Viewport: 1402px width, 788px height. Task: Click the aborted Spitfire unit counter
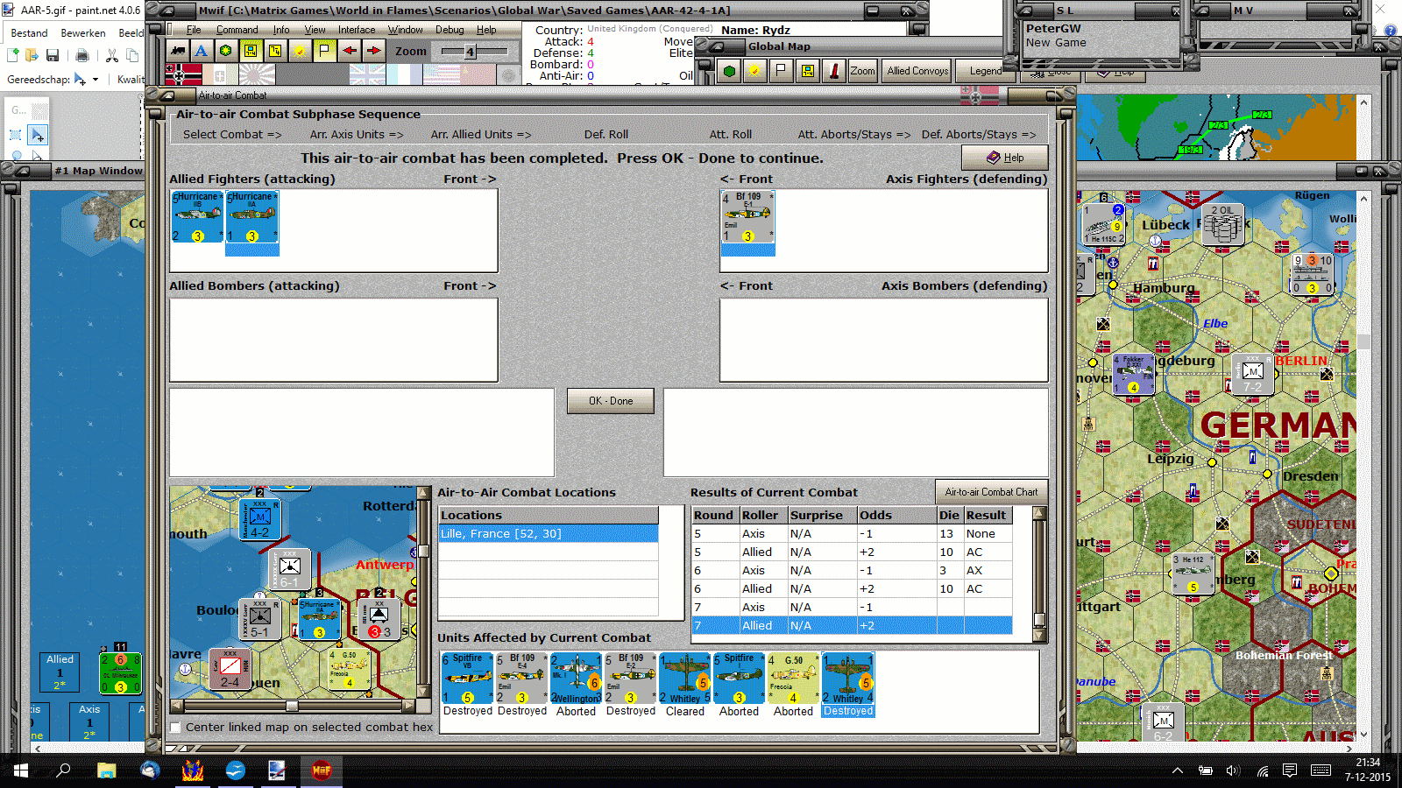coord(739,679)
